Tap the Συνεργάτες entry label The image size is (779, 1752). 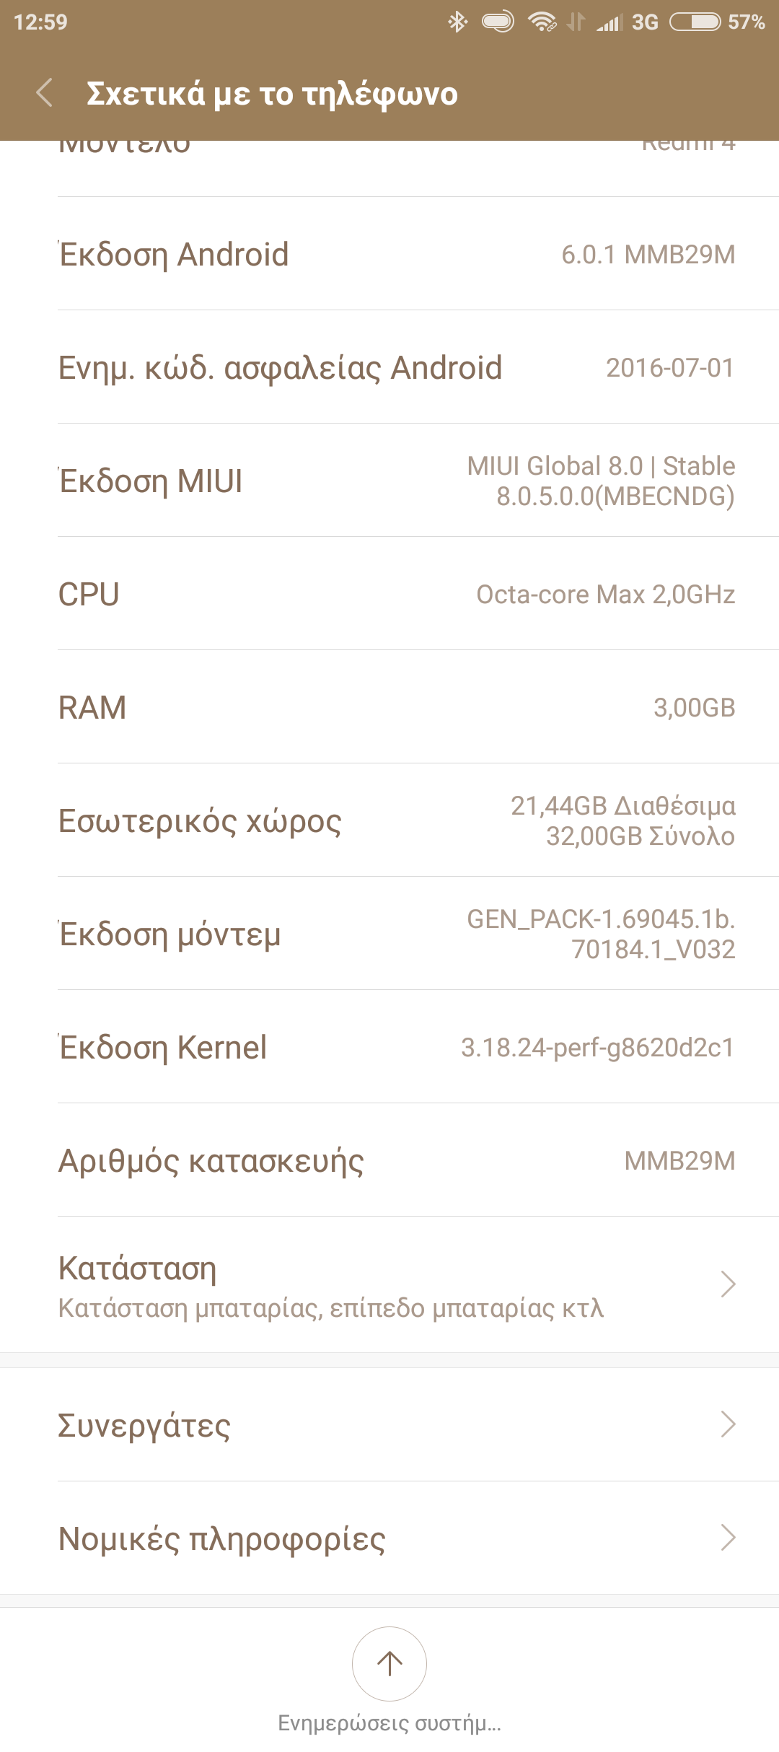pos(144,1426)
